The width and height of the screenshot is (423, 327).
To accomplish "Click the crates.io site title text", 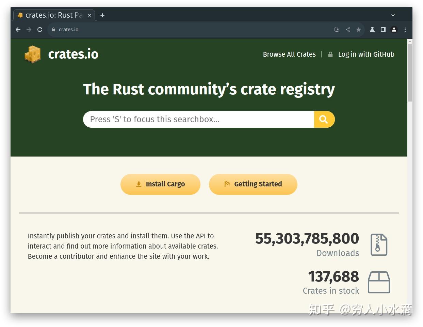I will pyautogui.click(x=73, y=54).
